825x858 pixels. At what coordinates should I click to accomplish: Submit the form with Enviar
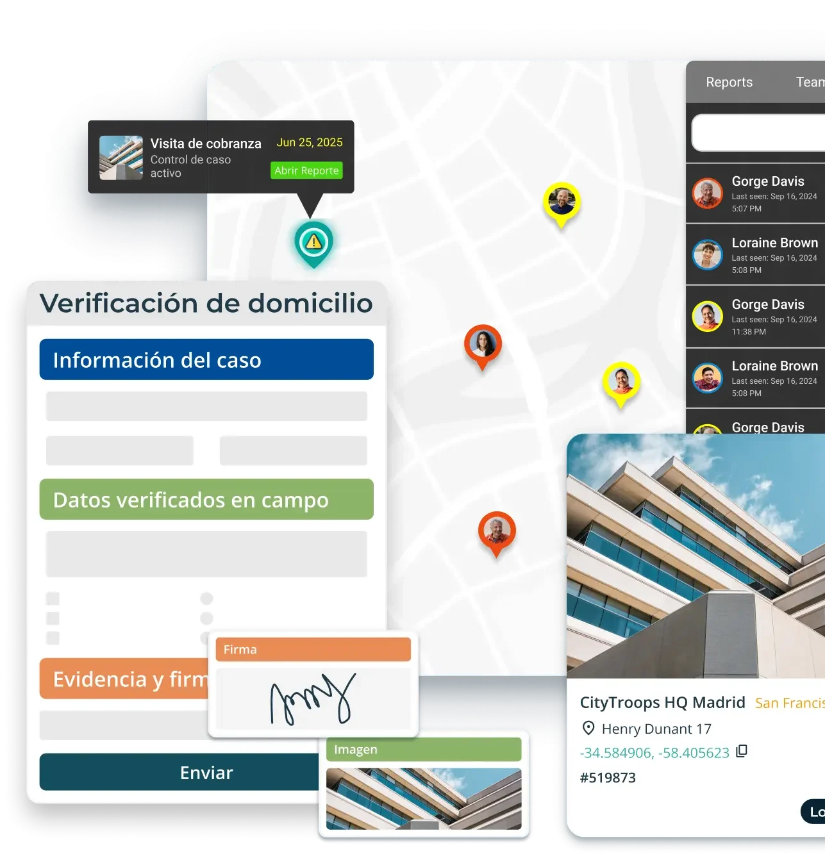pos(179,772)
